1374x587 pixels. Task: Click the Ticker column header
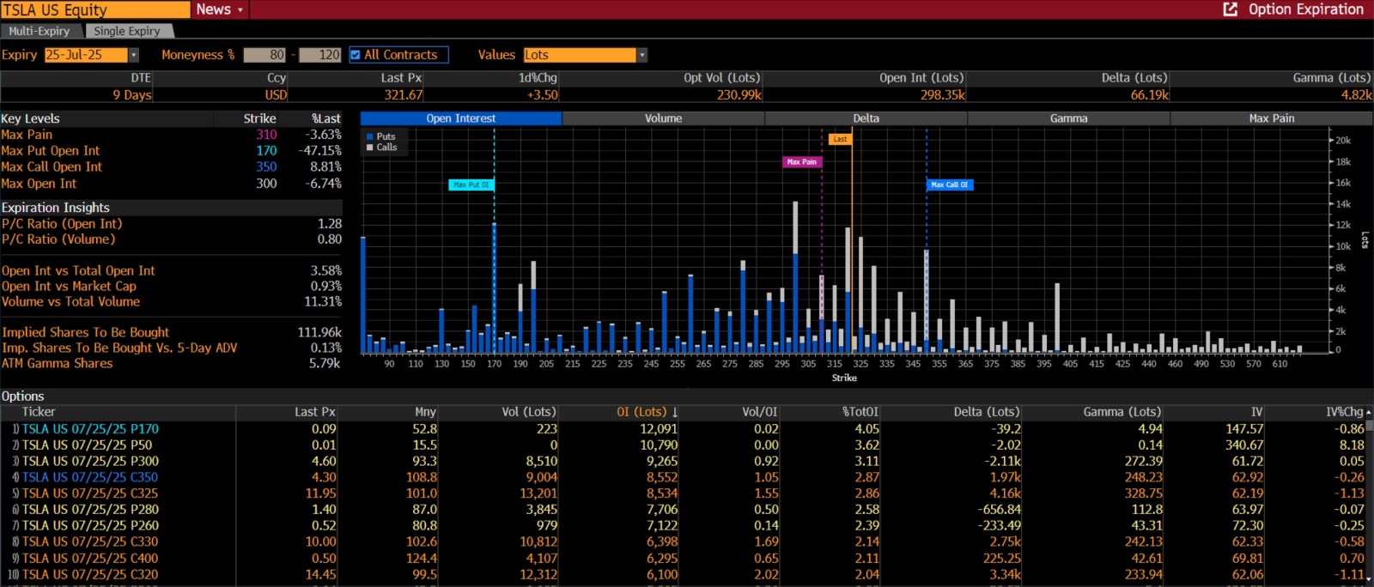pyautogui.click(x=39, y=412)
